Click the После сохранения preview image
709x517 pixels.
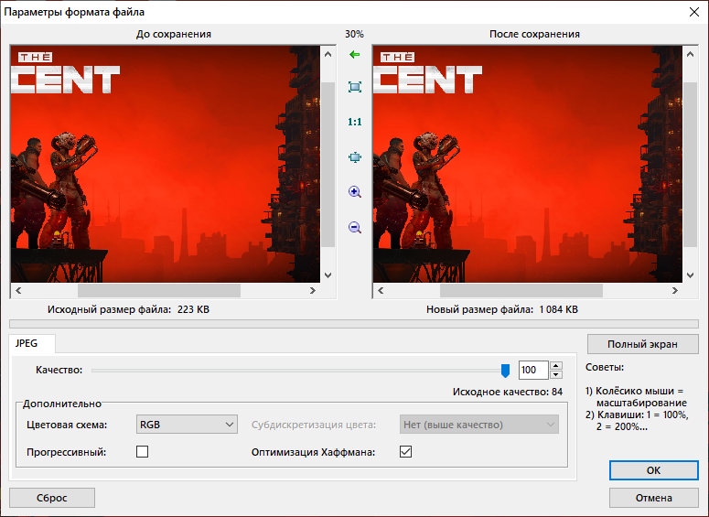[528, 164]
